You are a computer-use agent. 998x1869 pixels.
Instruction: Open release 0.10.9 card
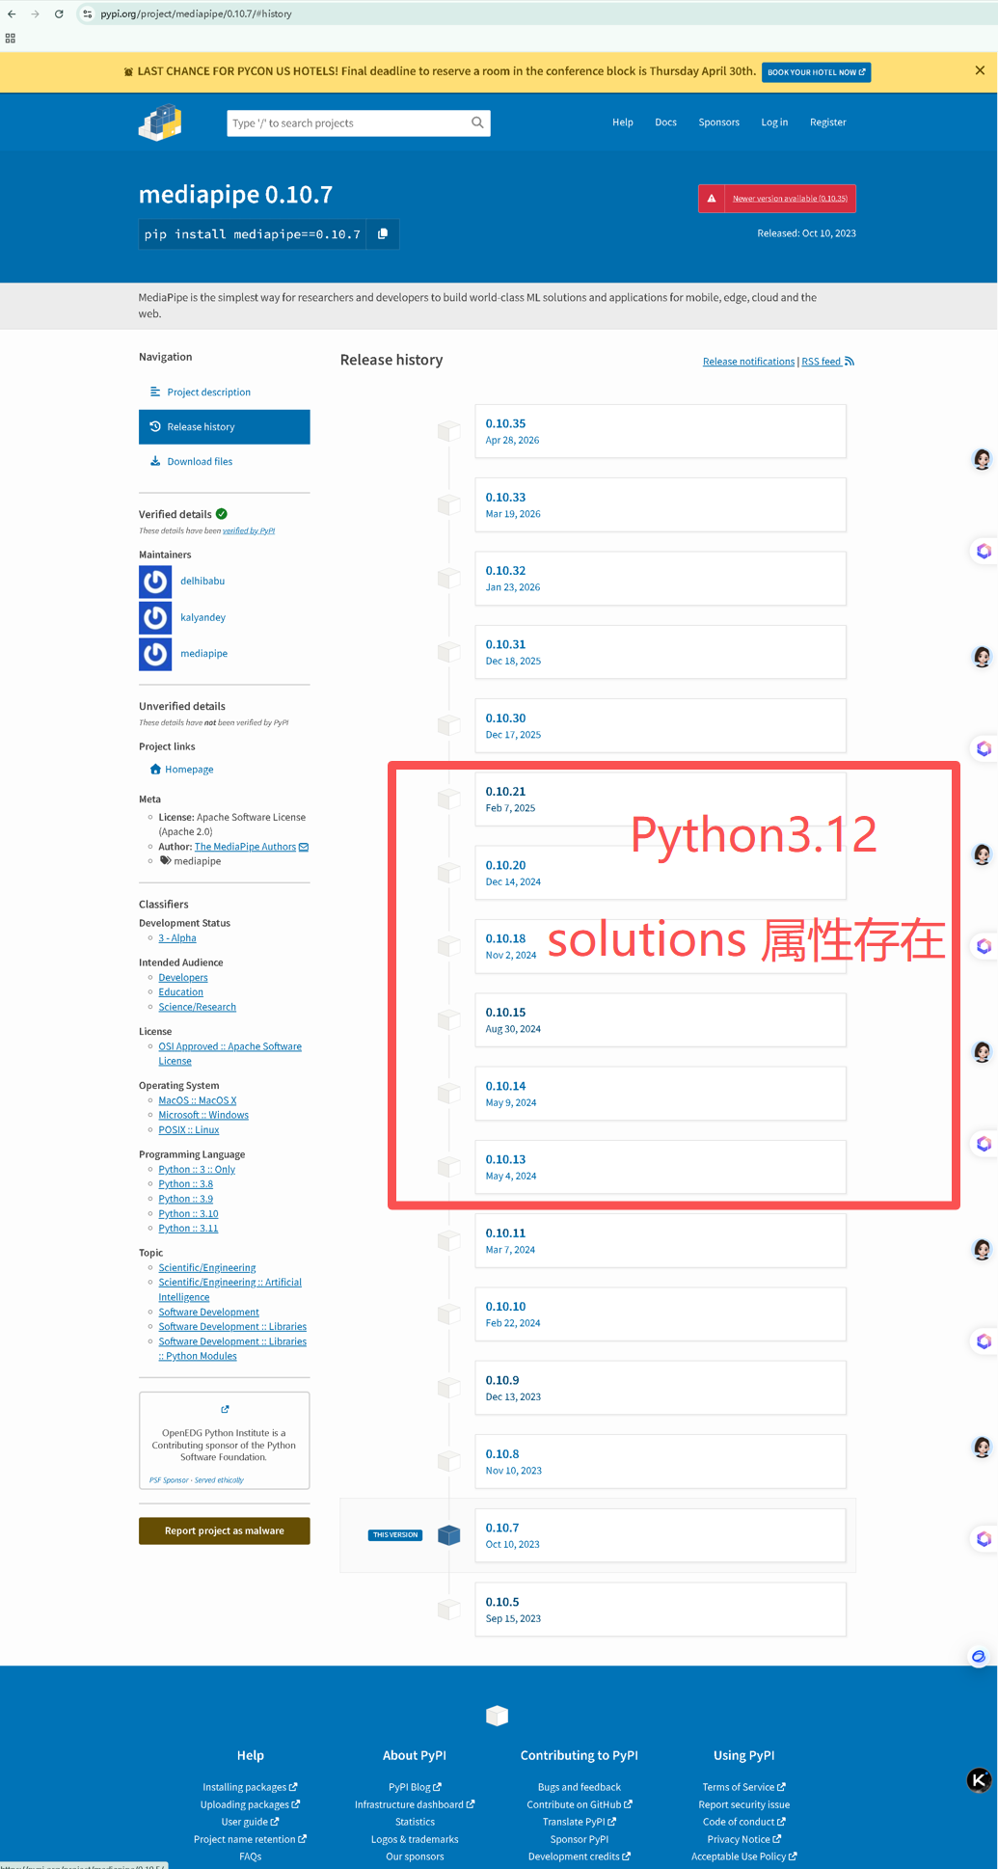[x=661, y=1388]
